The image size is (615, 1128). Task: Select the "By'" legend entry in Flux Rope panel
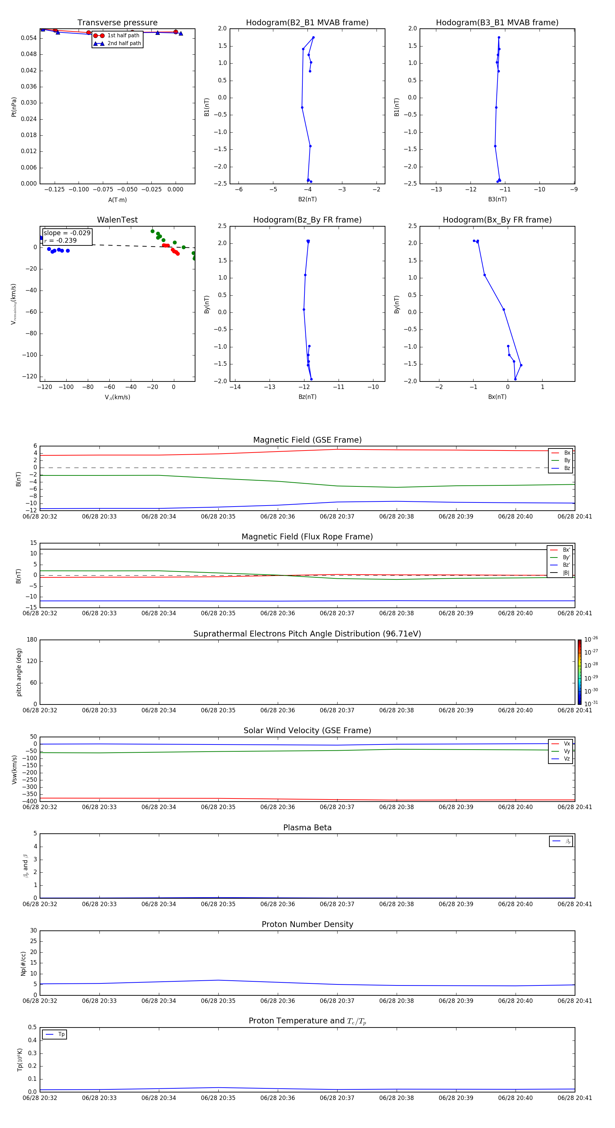(560, 558)
